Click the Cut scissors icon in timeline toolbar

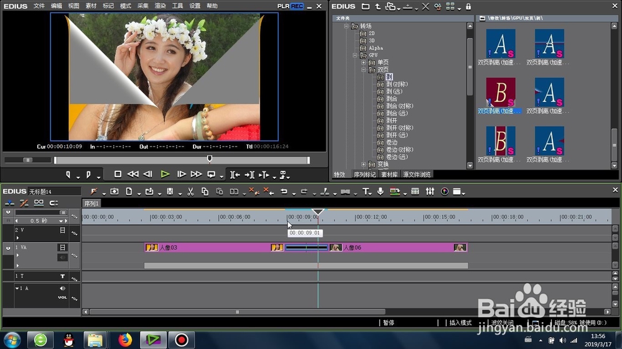tap(190, 192)
